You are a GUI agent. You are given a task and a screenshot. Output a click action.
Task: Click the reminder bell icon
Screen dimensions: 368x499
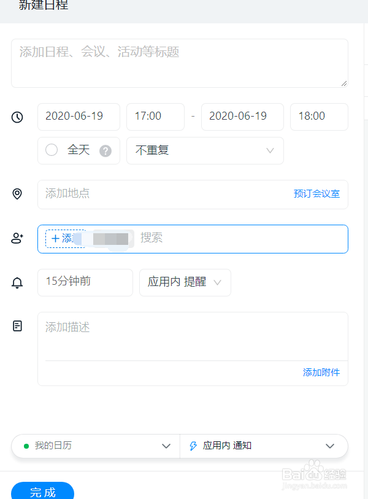click(x=17, y=282)
